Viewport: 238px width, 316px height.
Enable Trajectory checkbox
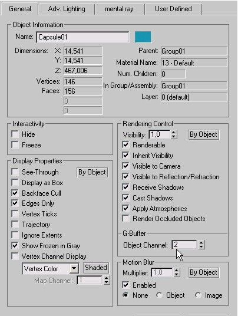pyautogui.click(x=15, y=224)
